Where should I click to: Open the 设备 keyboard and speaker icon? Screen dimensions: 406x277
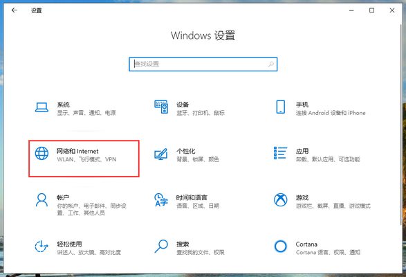(x=161, y=107)
